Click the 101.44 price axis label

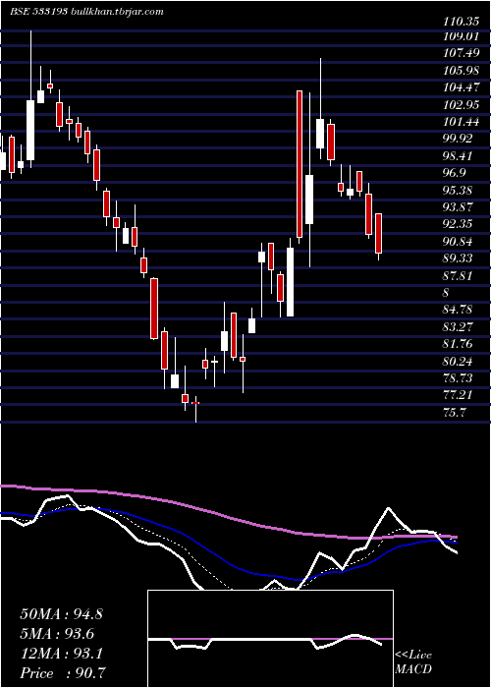pyautogui.click(x=460, y=122)
